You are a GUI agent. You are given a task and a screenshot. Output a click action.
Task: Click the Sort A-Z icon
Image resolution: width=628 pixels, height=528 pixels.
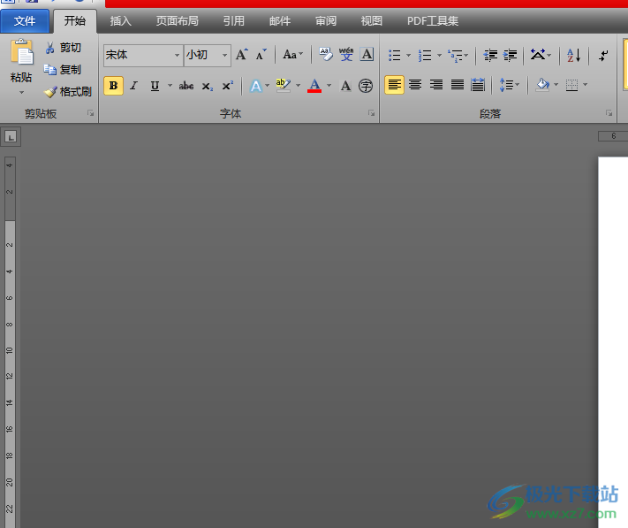[574, 56]
